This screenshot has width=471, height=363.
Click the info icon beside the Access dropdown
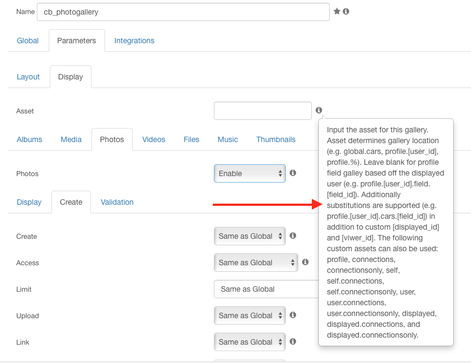point(305,262)
